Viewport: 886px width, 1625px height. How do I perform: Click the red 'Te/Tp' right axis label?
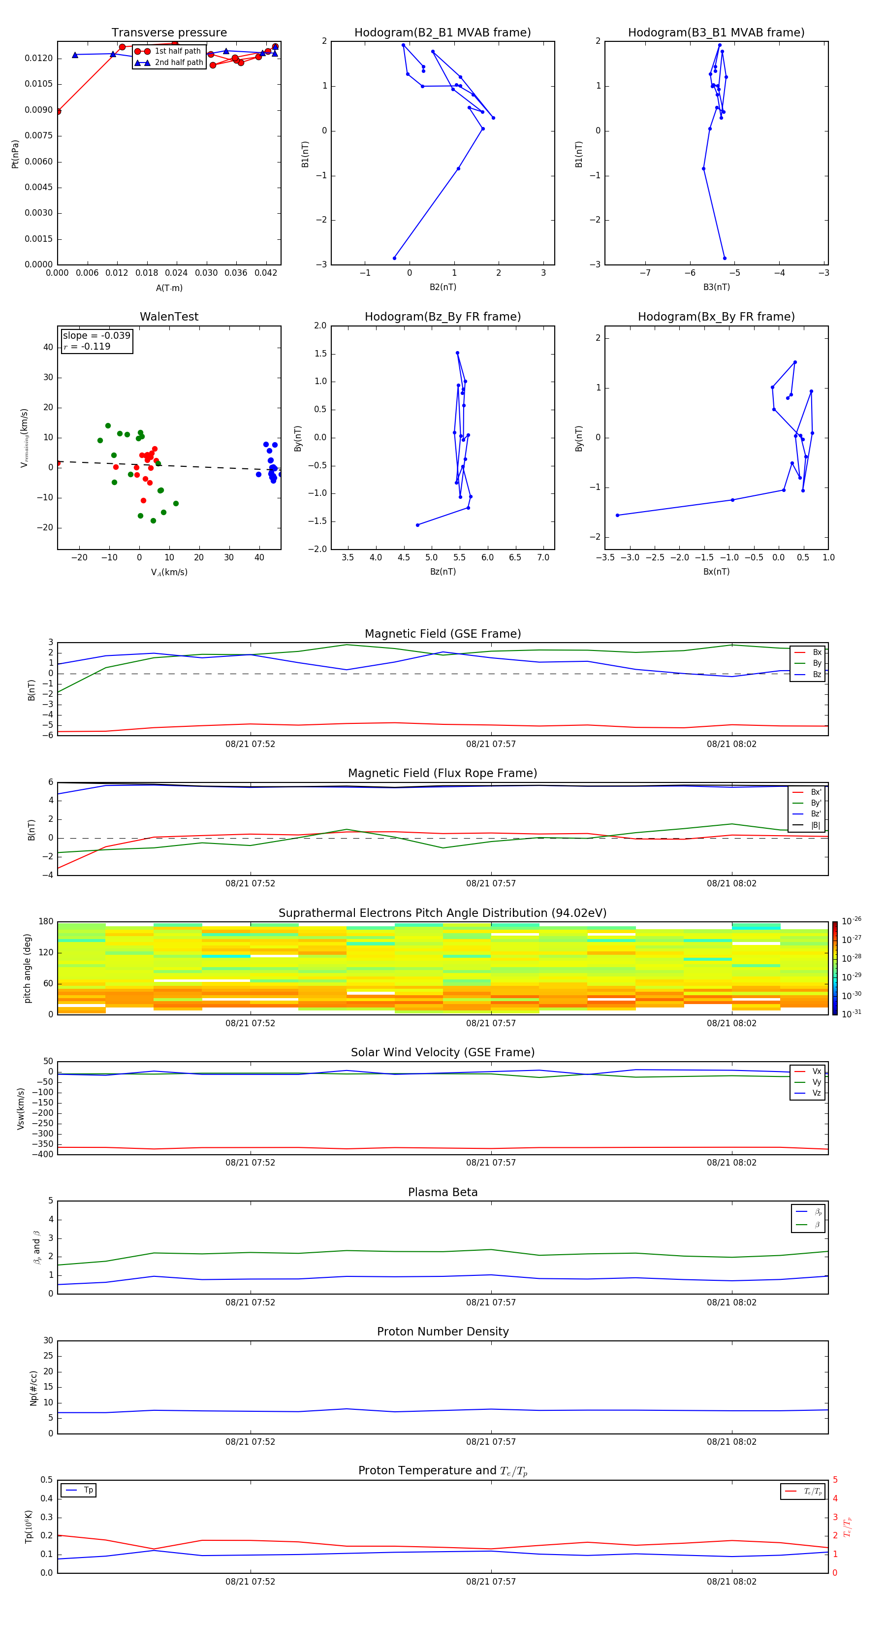(848, 1527)
